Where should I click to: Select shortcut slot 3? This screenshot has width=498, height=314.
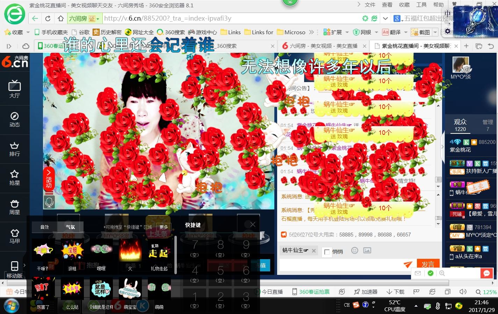coord(246,300)
